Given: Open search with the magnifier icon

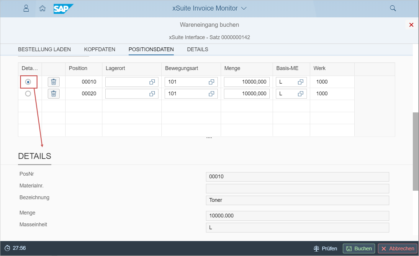Looking at the screenshot, I should [393, 8].
